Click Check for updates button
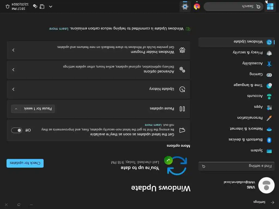This screenshot has width=279, height=209. point(25,163)
